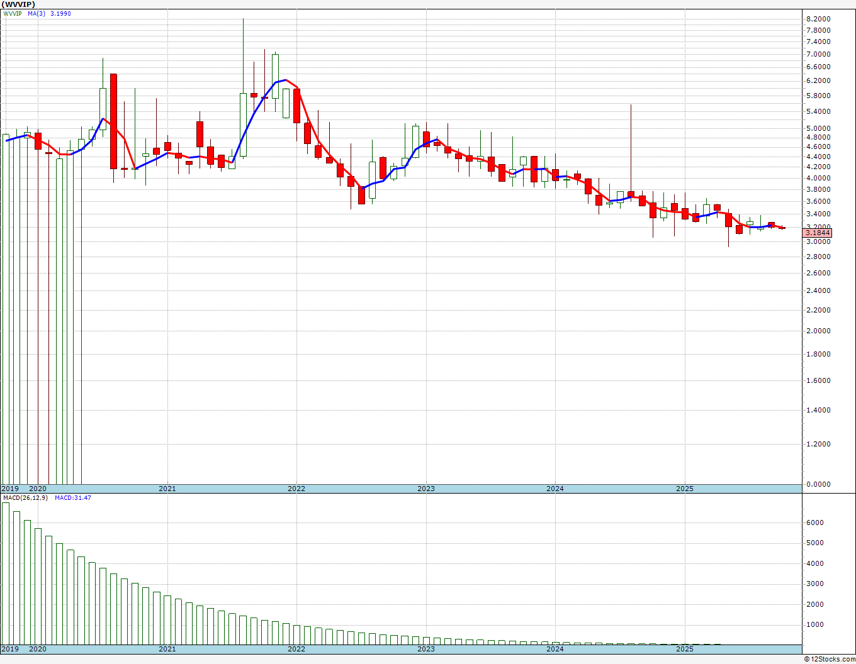Click the highlighted 3.1844 current price tag

[818, 233]
